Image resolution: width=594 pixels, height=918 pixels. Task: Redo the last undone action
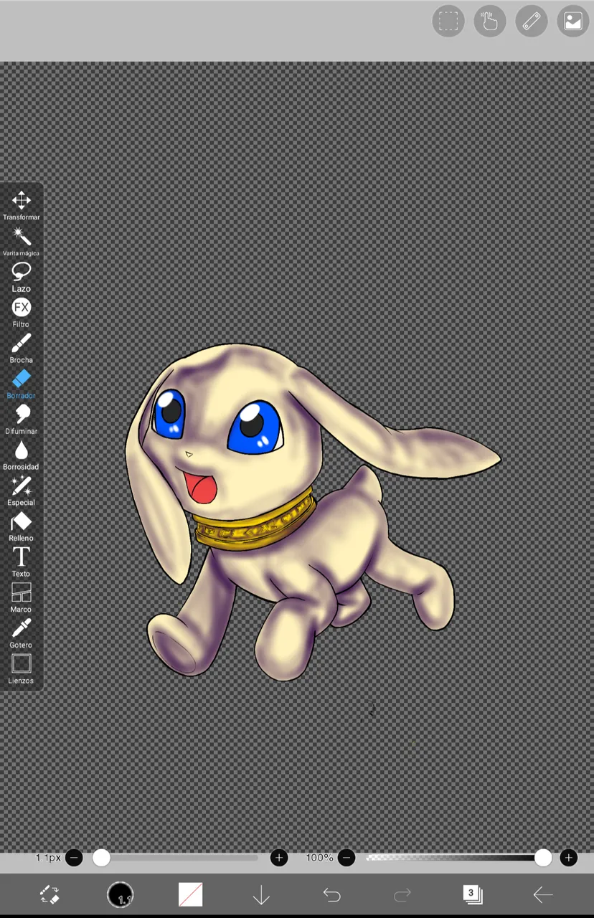point(402,894)
